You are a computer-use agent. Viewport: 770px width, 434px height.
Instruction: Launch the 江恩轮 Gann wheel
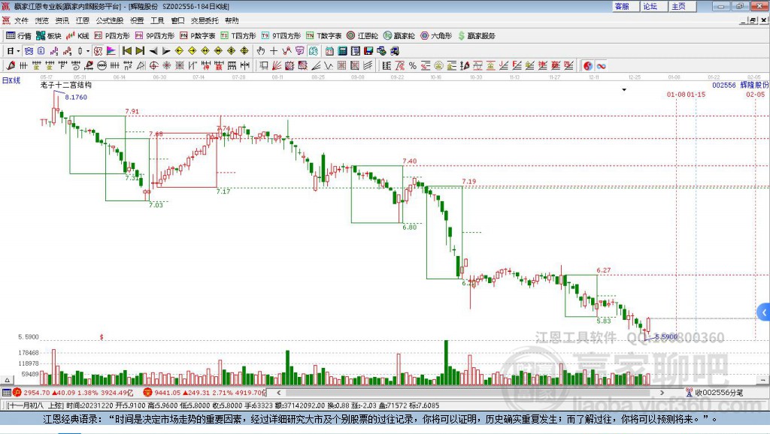pos(362,36)
